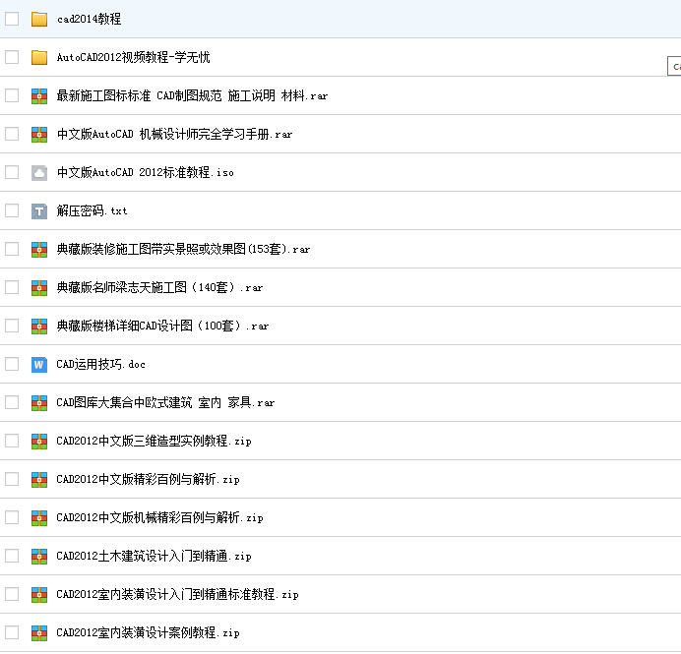Viewport: 681px width, 654px height.
Task: Click the file name 最新施工图标标准 CAD制图规范 施工说明 材料.rar
Action: click(192, 95)
